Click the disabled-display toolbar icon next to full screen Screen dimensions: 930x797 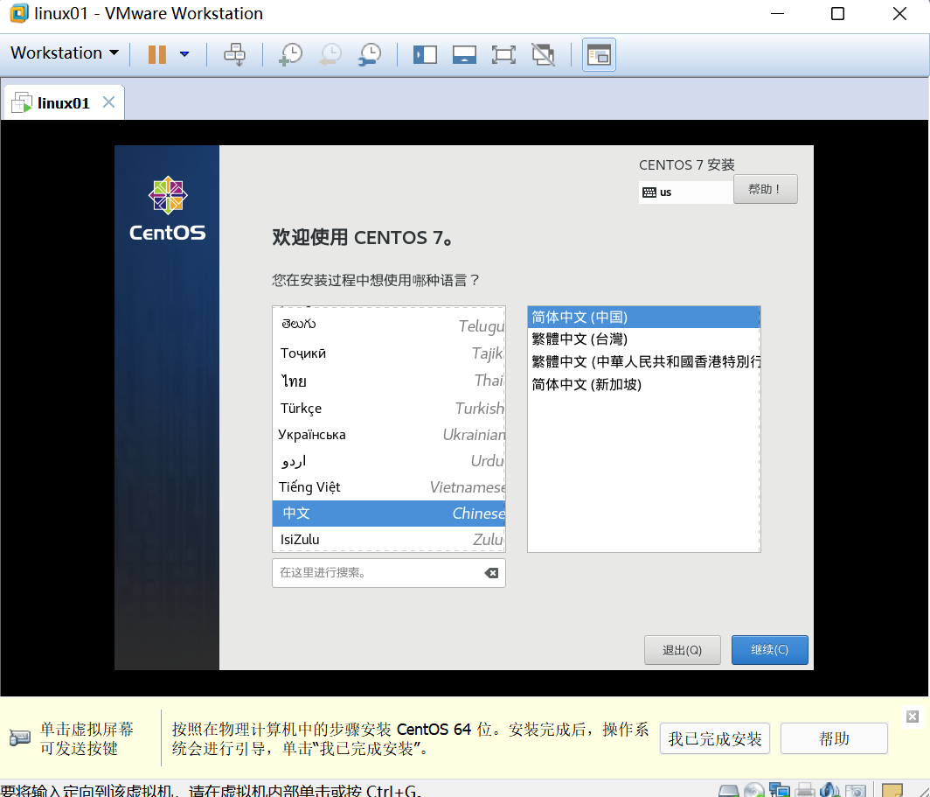pos(544,54)
